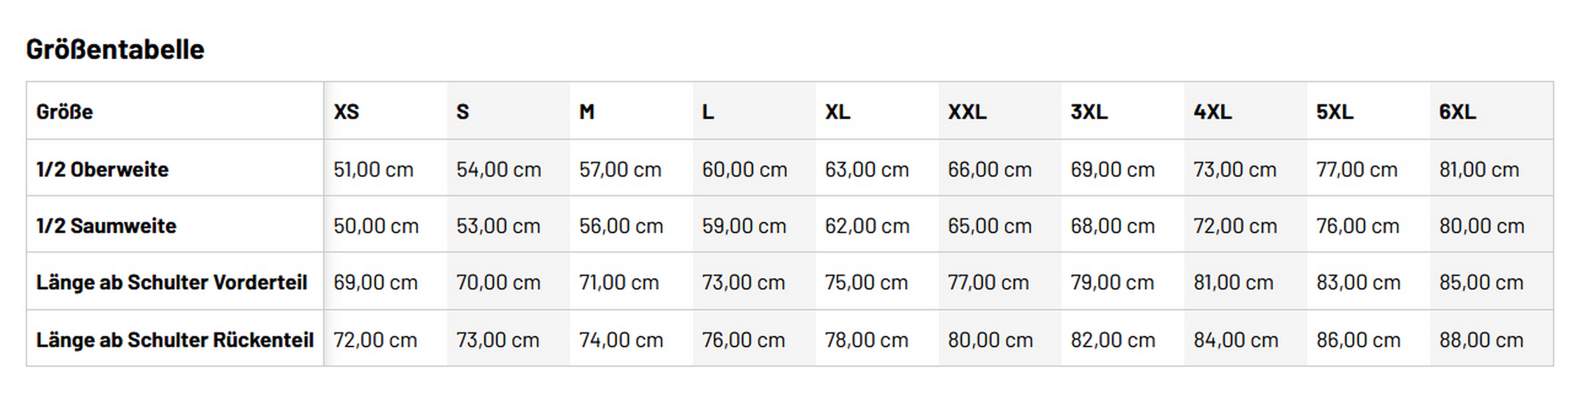Click the Größentabelle heading
Screen dimensions: 1596x417
(x=115, y=49)
